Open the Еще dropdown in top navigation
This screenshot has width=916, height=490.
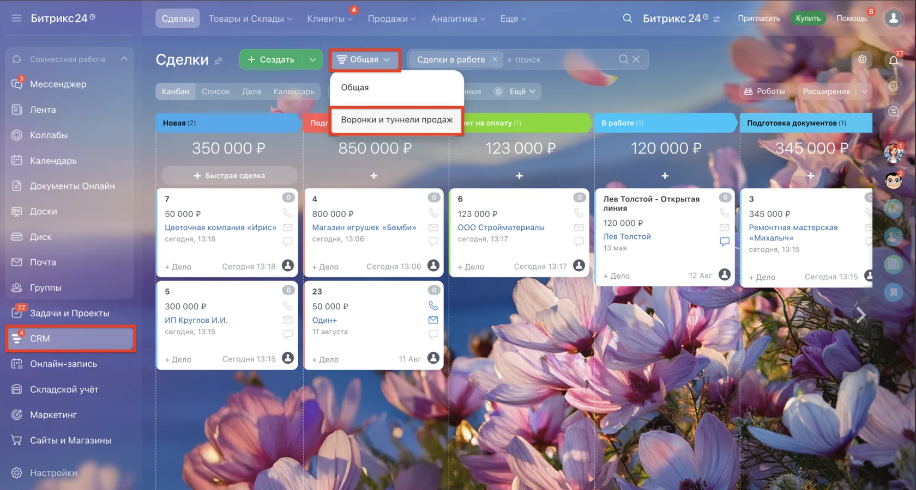click(x=513, y=19)
